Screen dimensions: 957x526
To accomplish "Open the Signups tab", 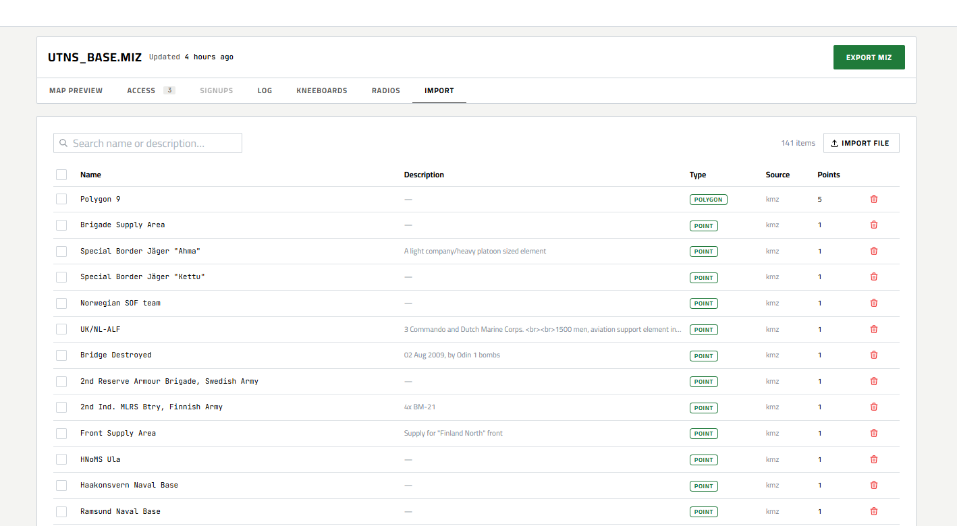I will click(216, 90).
